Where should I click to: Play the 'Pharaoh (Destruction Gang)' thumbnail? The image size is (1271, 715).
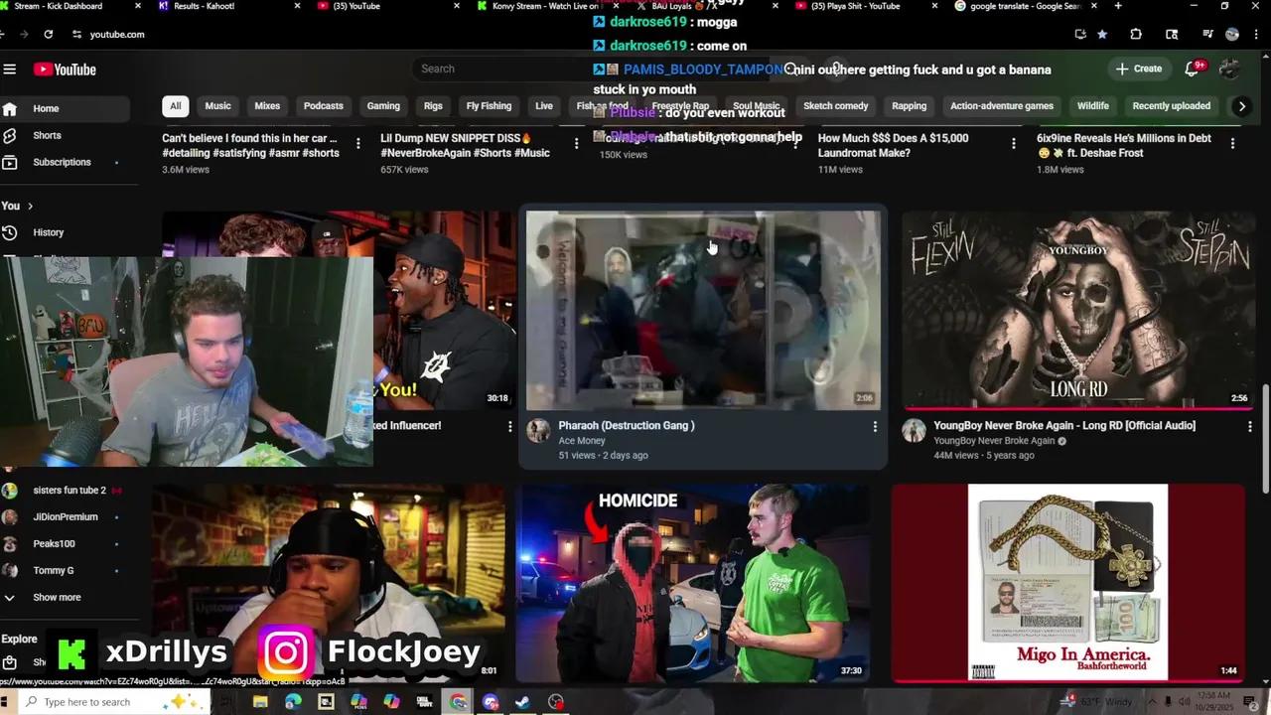[703, 310]
